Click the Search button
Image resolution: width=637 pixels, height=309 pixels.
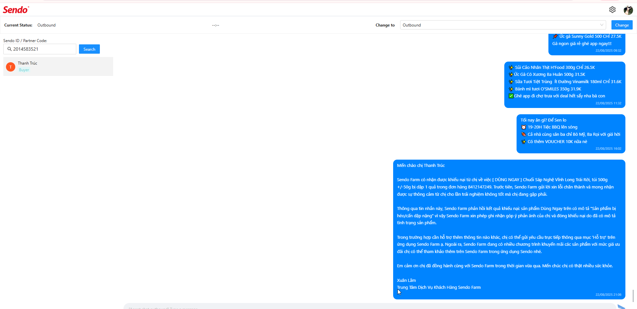click(89, 49)
